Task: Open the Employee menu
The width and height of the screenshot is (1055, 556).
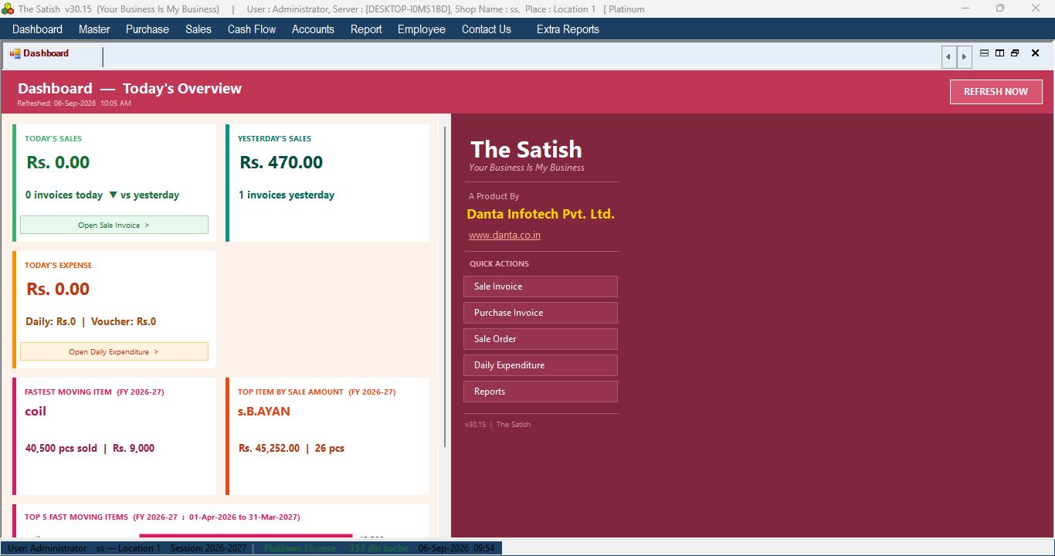Action: (422, 29)
